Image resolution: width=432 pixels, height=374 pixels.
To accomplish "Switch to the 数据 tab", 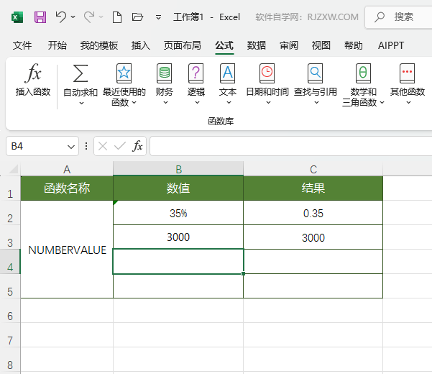I will pyautogui.click(x=256, y=45).
